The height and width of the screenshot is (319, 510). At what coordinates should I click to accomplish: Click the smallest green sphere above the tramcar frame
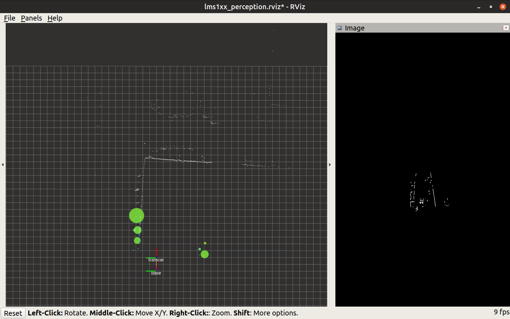(x=137, y=241)
